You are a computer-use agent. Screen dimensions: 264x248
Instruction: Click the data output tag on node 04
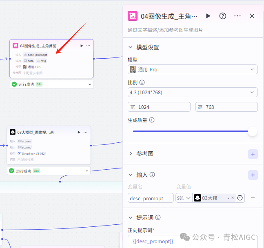click(29, 61)
